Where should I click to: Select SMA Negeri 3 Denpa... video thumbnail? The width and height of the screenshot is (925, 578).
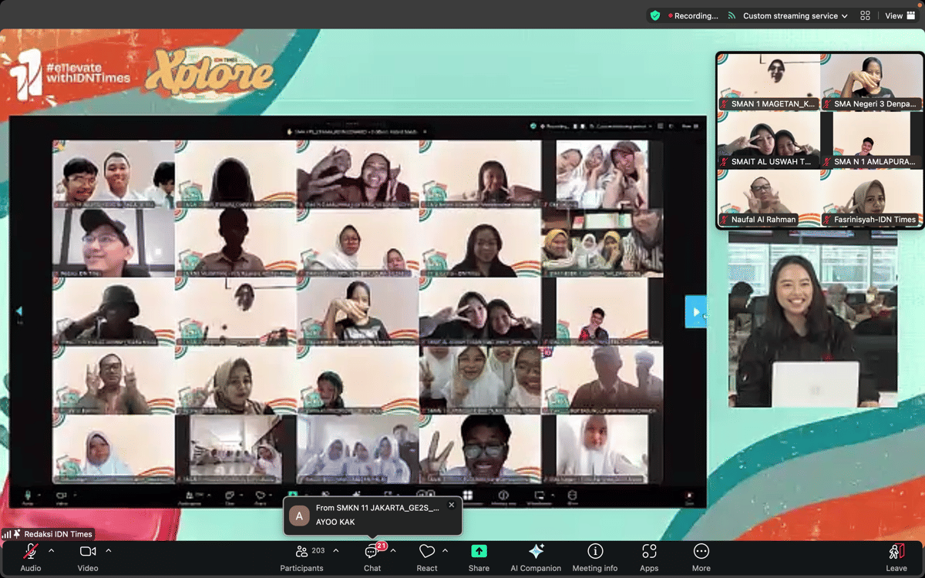[x=871, y=82]
